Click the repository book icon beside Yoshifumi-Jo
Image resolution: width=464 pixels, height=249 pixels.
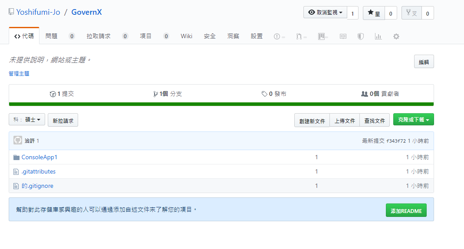pos(11,12)
